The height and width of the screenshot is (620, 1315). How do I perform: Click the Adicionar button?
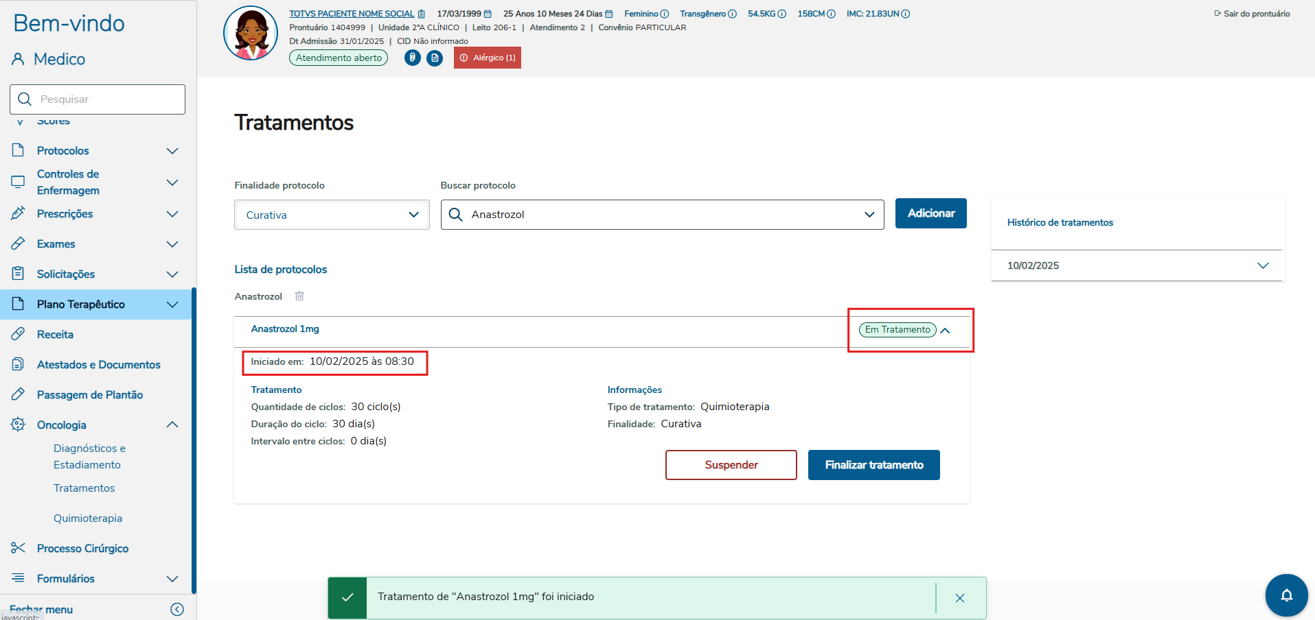930,213
